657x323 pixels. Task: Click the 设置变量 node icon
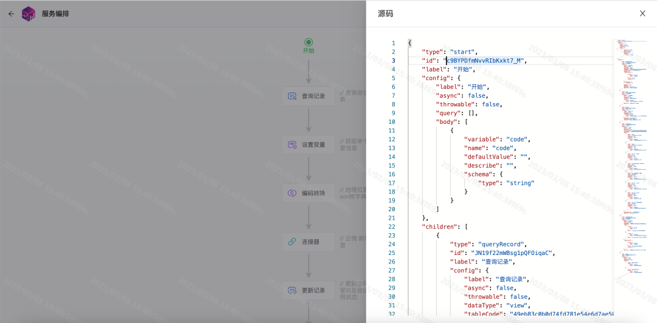click(293, 144)
